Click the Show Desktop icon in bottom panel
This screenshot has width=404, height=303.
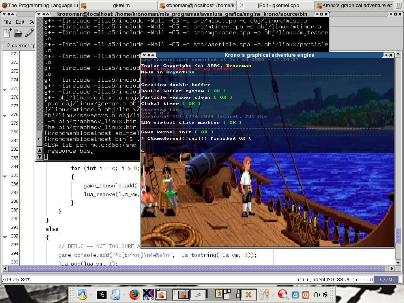(82, 294)
